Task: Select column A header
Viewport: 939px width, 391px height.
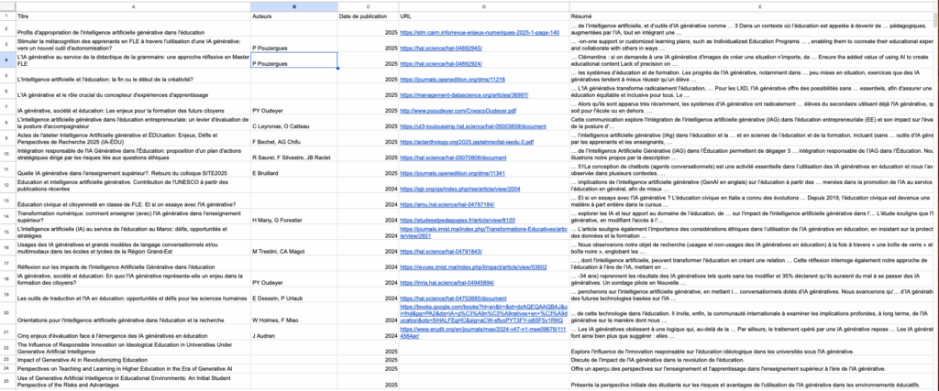Action: click(133, 5)
